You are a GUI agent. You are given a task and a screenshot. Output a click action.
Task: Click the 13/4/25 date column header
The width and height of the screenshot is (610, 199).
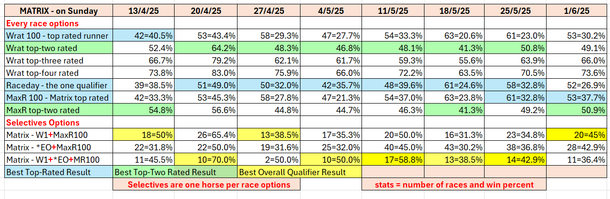[144, 10]
